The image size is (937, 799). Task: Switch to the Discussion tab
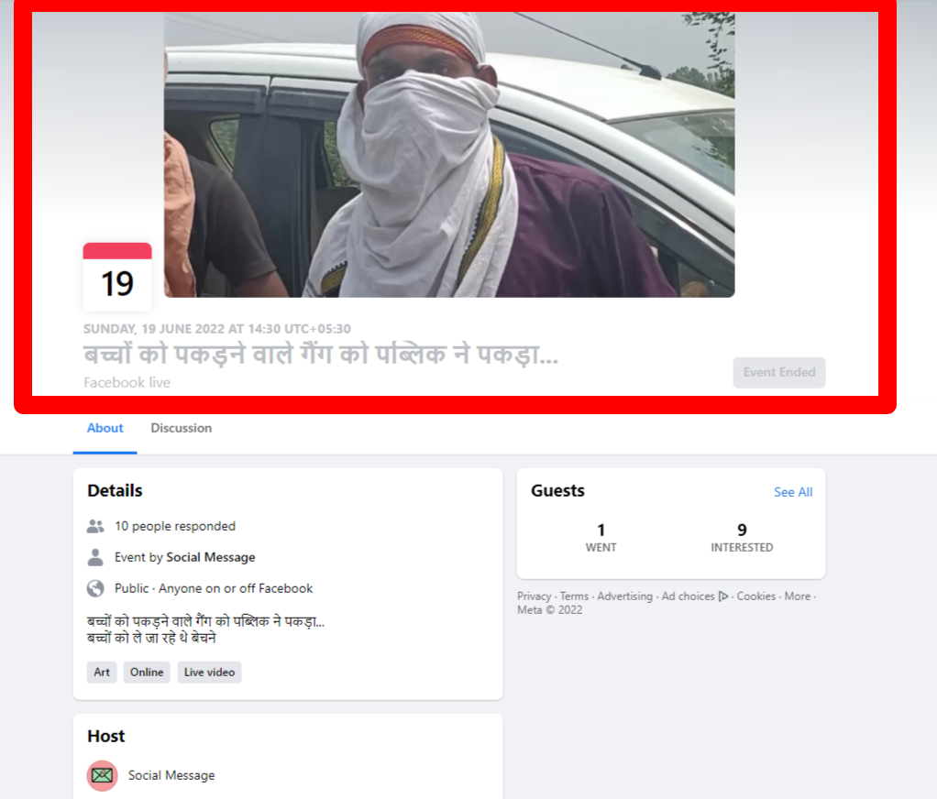coord(181,428)
